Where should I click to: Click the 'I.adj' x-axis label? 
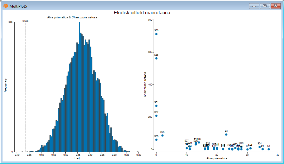point(77,158)
